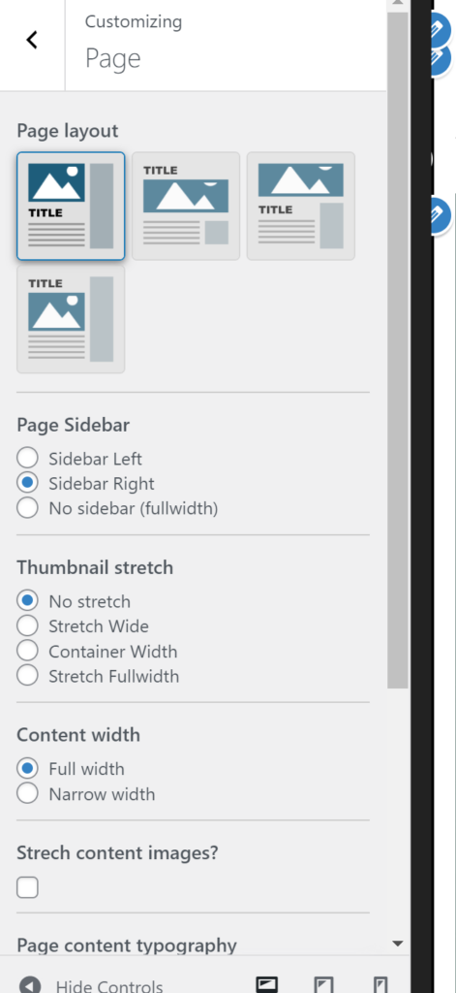Choose the third layout with full-width top image
The image size is (456, 993).
click(x=301, y=206)
